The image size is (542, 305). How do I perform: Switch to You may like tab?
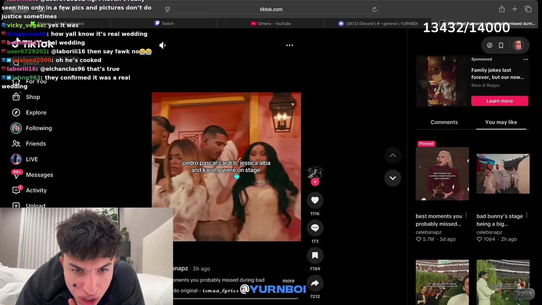(501, 122)
